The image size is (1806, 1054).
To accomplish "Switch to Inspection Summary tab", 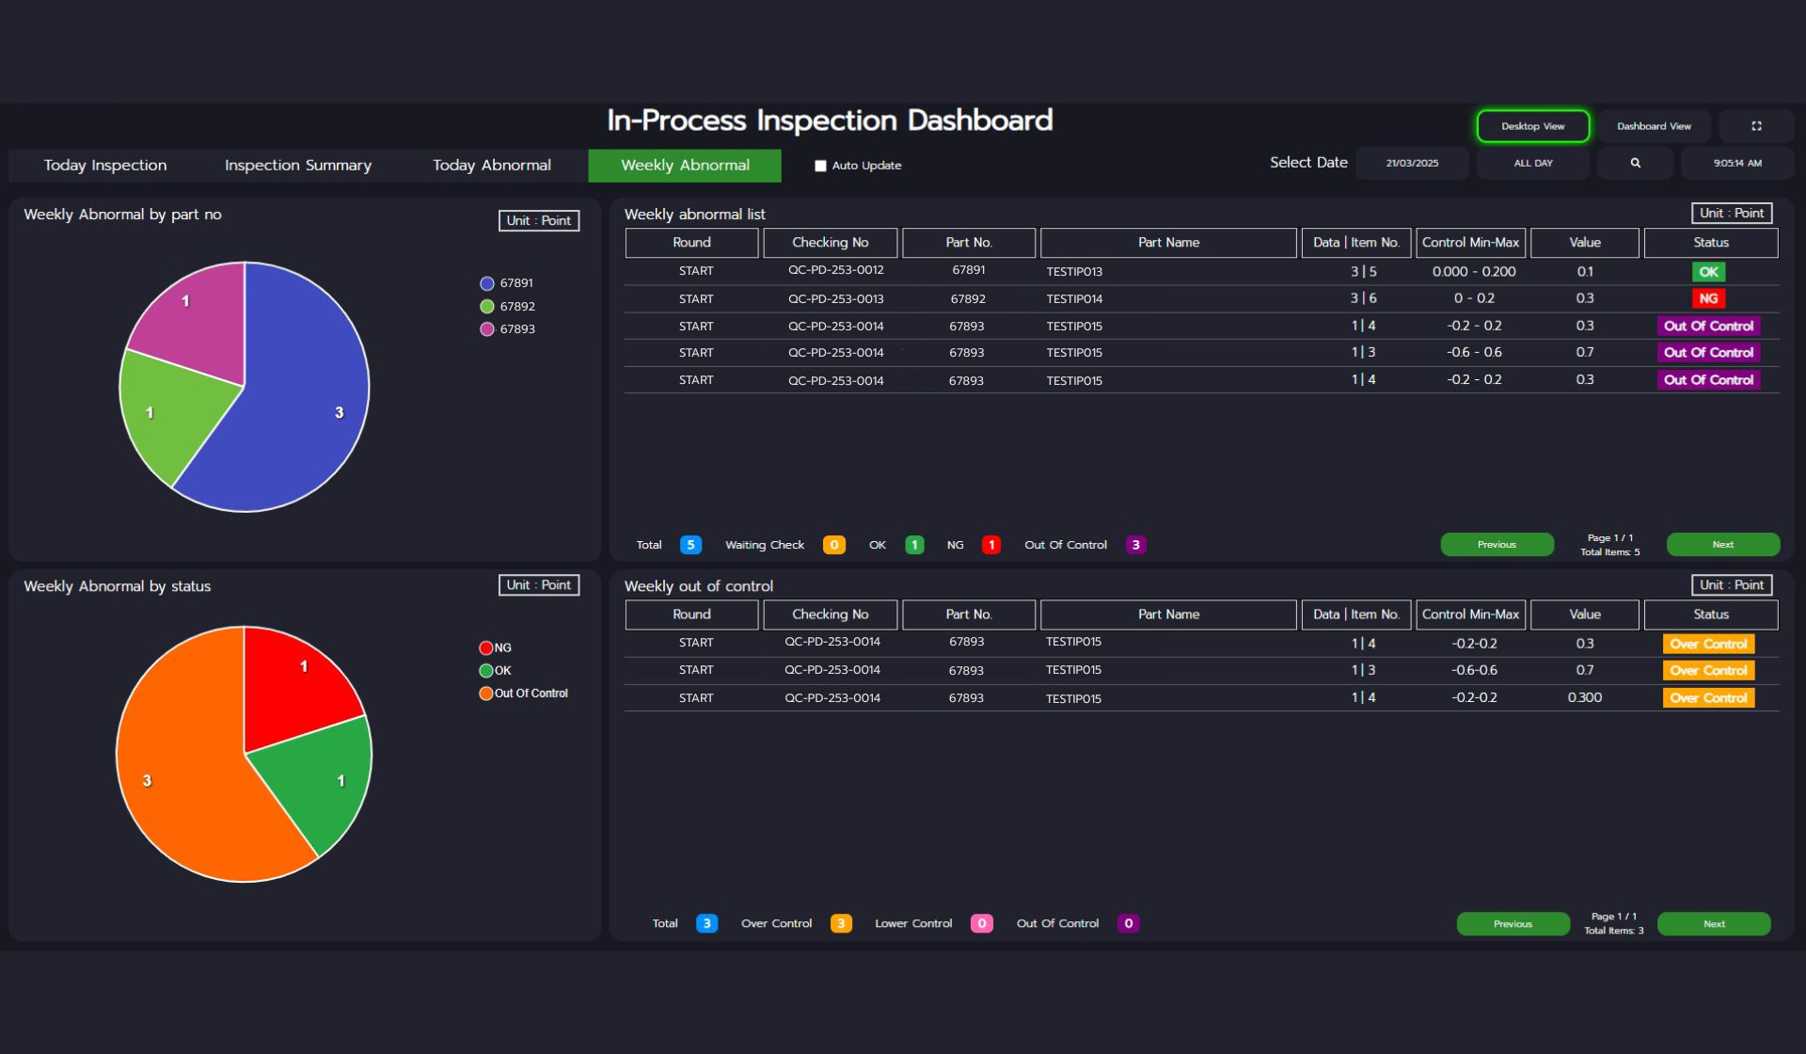I will pyautogui.click(x=297, y=166).
